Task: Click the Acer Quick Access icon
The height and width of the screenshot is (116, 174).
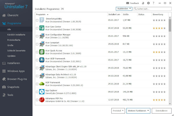Action: pos(42,52)
